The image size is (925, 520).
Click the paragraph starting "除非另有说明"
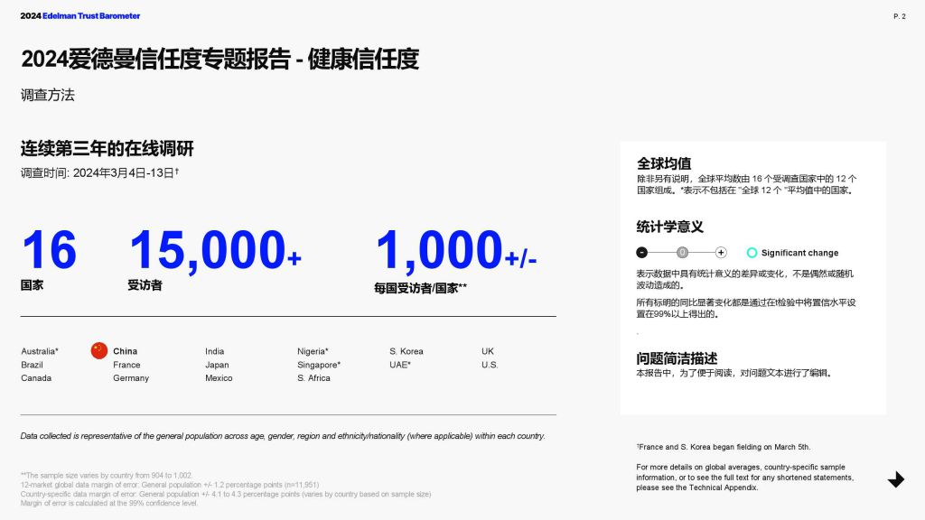747,184
